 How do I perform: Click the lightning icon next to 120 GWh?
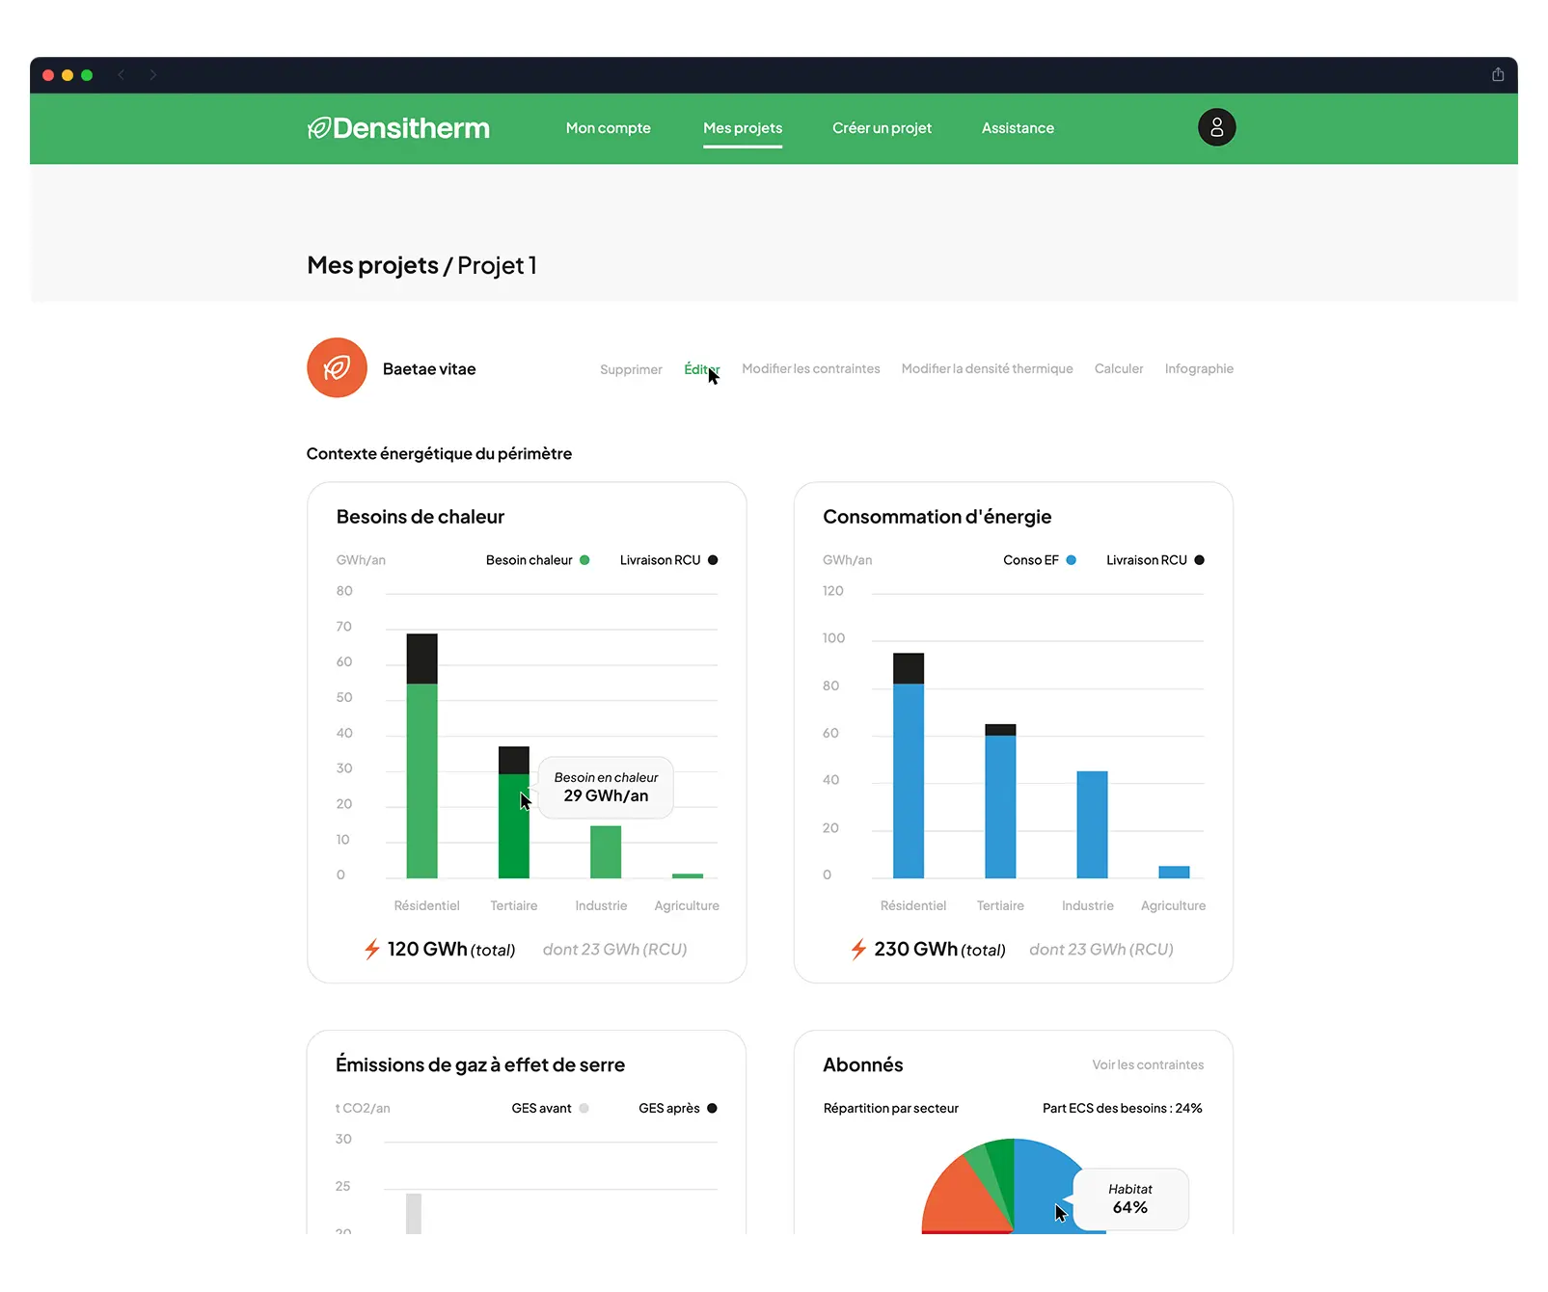coord(371,950)
